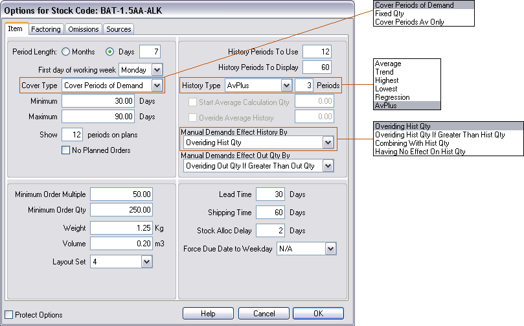The width and height of the screenshot is (524, 326).
Task: Click the Show periods on plans field
Action: click(x=72, y=135)
